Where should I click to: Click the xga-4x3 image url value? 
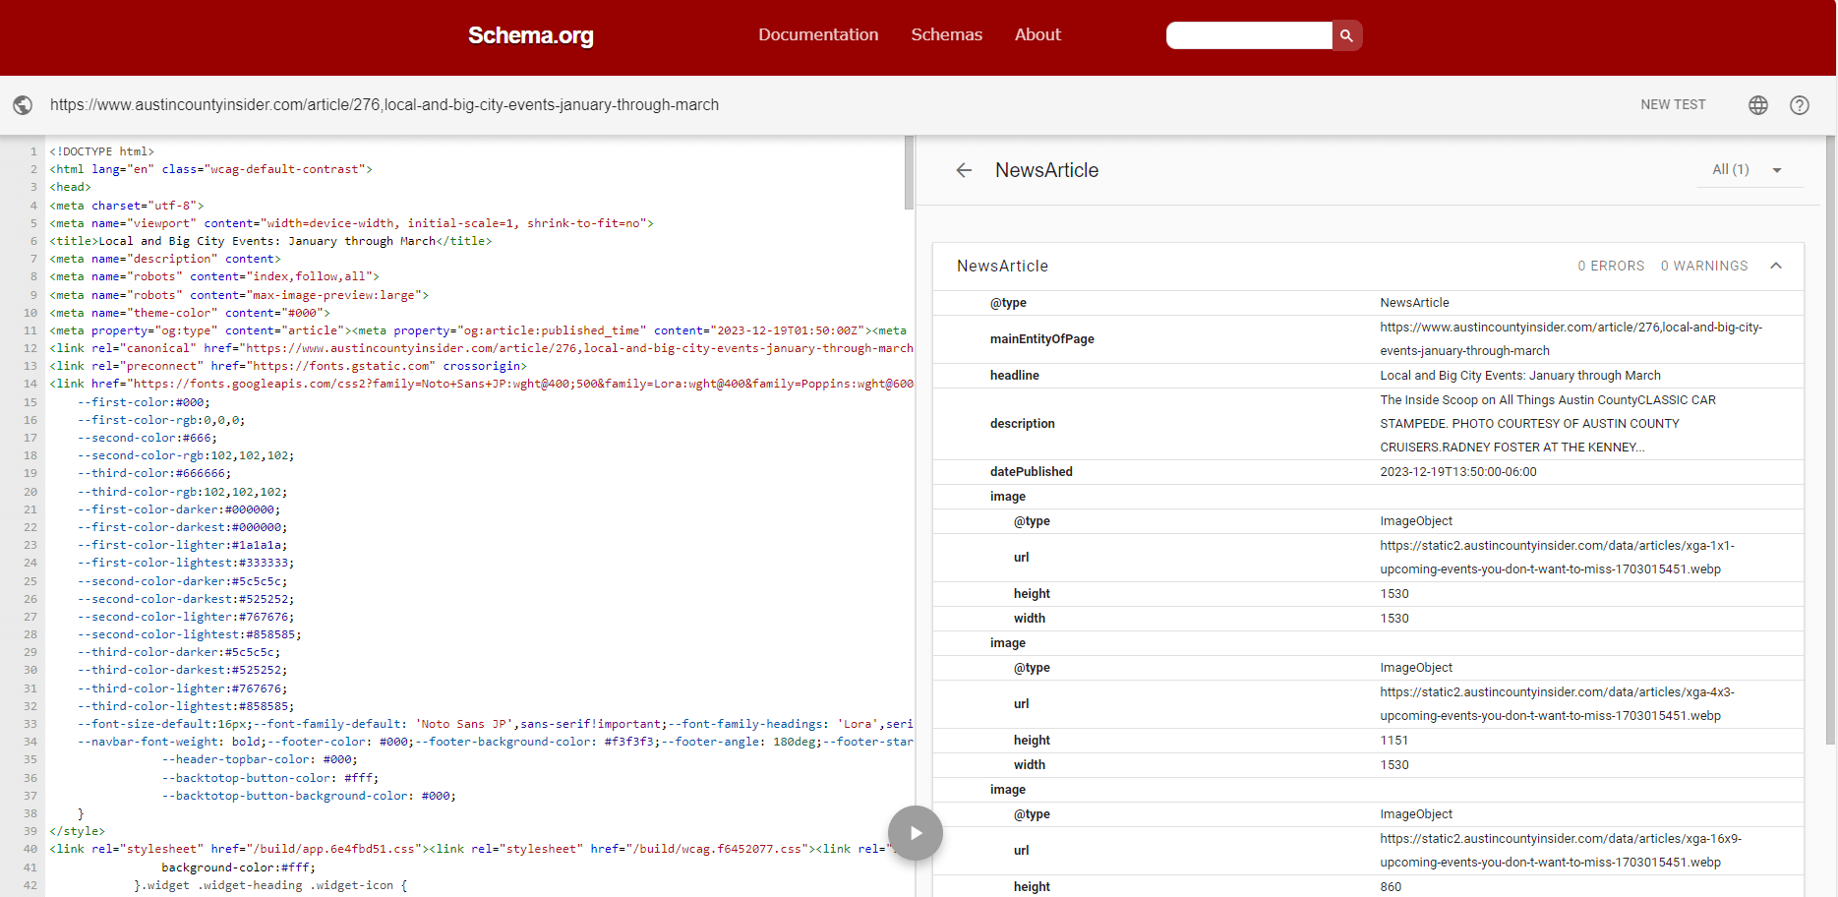[1557, 704]
